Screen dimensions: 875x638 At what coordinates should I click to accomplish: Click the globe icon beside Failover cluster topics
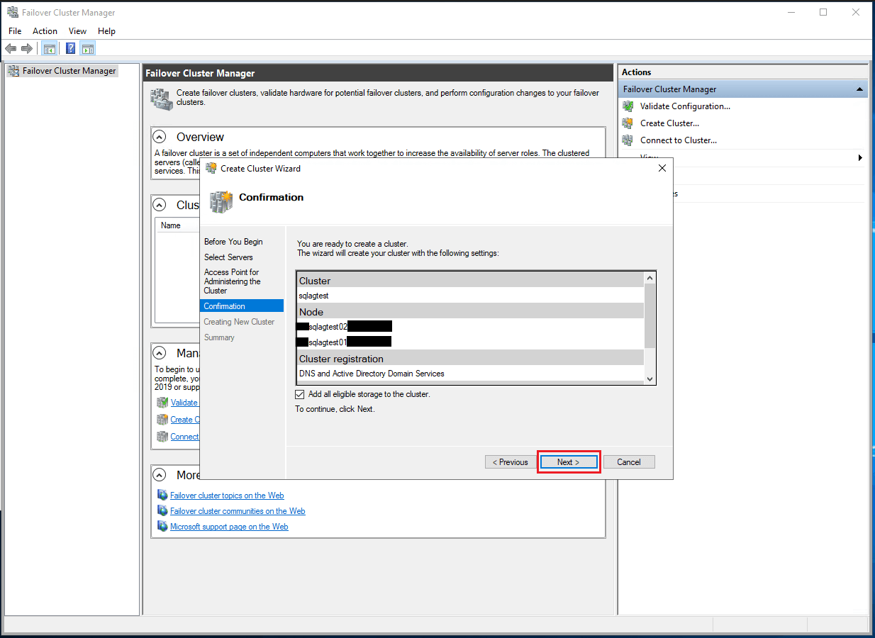tap(162, 496)
